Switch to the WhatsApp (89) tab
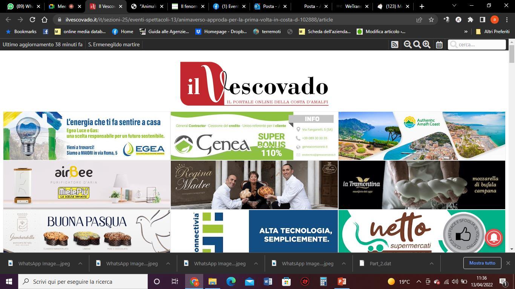Viewport: 515px width, 289px height. pos(24,6)
